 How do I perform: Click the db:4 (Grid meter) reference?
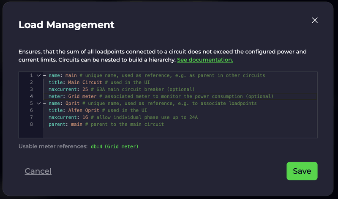coord(114,146)
